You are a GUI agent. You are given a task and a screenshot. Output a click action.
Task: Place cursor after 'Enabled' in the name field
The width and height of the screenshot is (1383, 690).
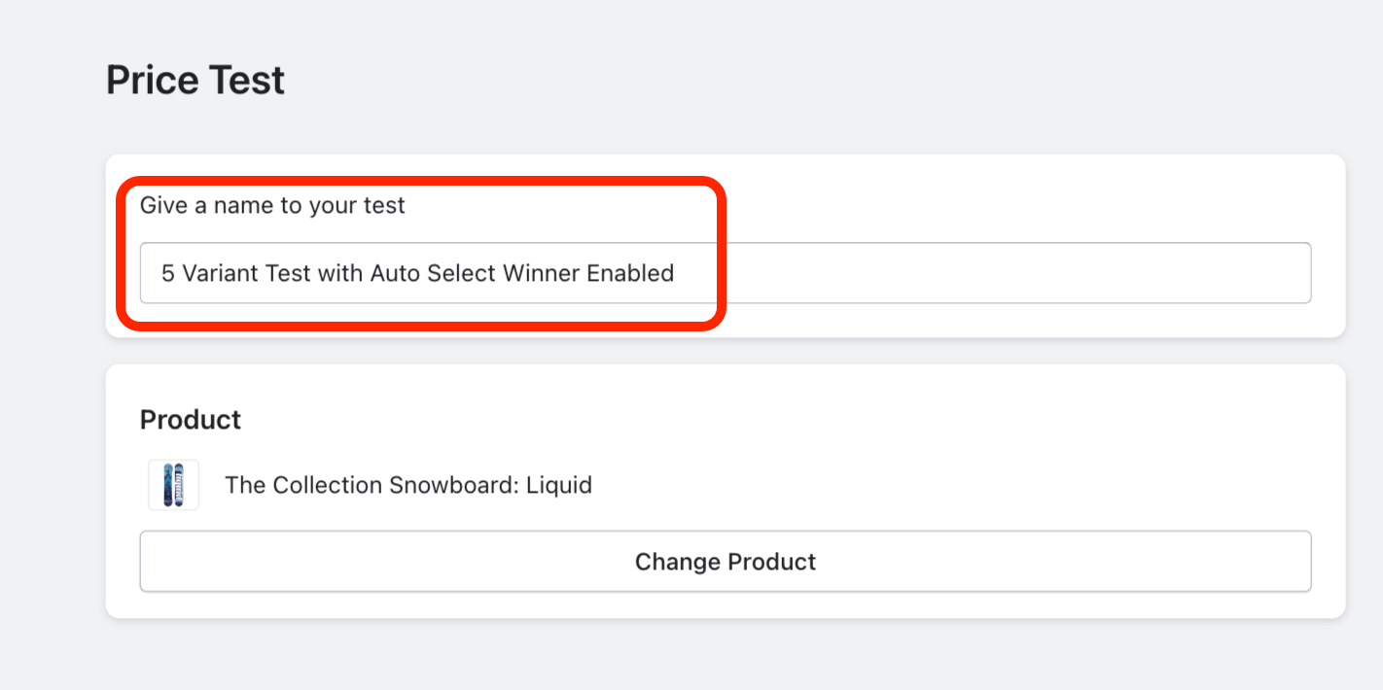pyautogui.click(x=675, y=273)
